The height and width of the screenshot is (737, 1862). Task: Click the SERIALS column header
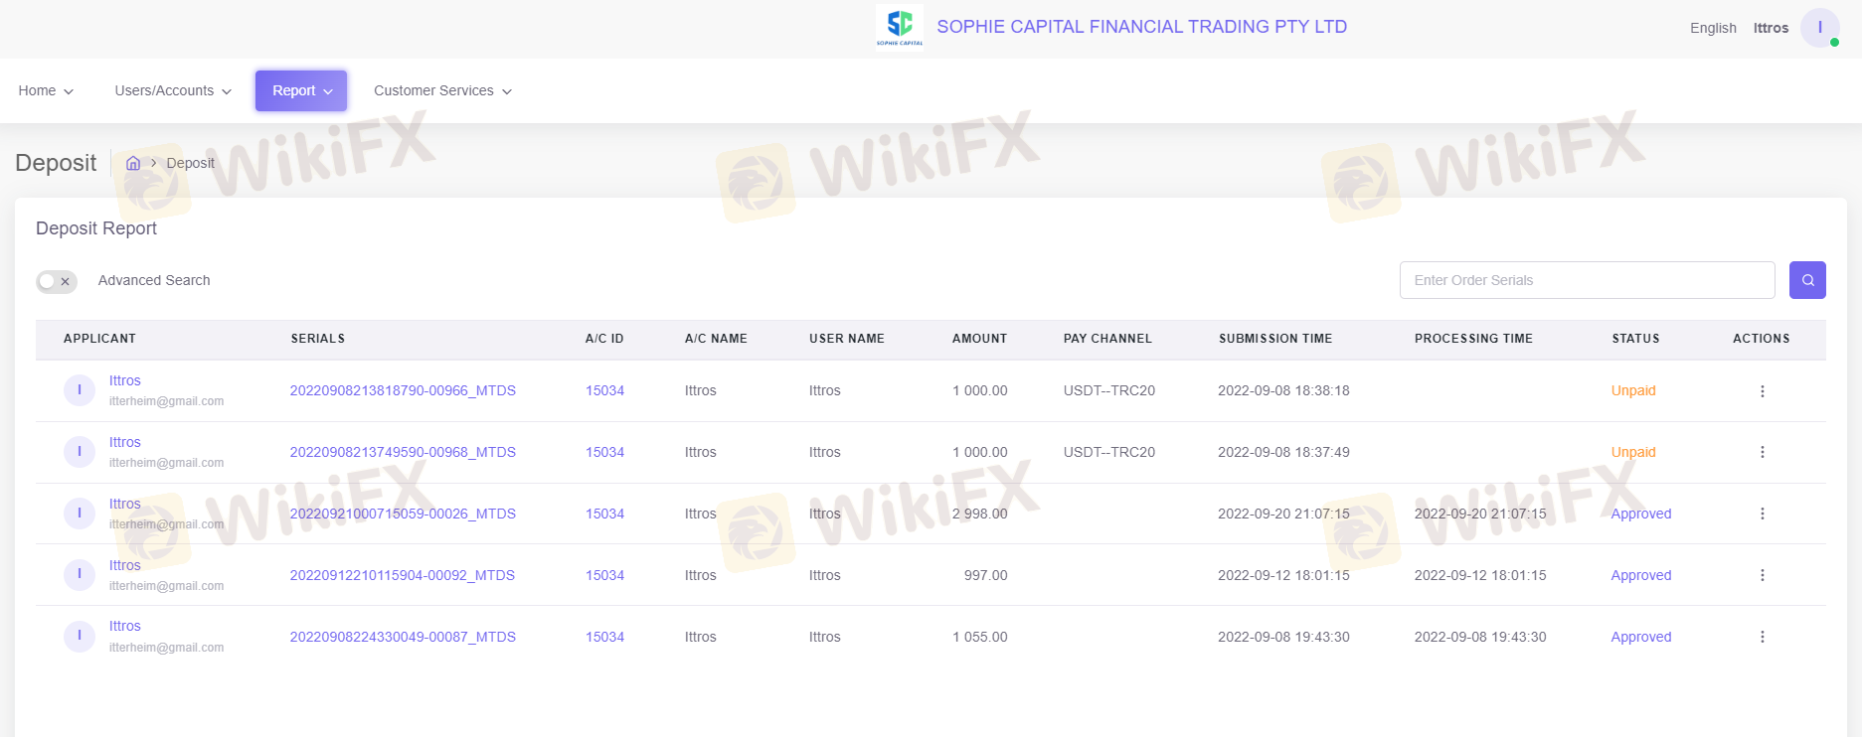pos(318,339)
